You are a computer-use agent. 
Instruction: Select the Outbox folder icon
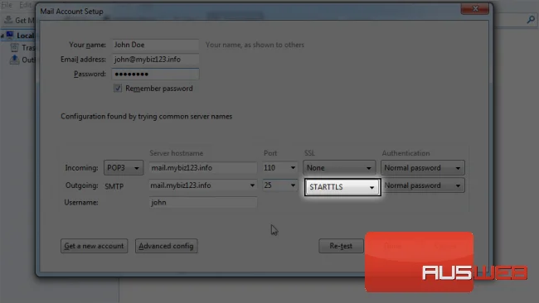pos(14,60)
